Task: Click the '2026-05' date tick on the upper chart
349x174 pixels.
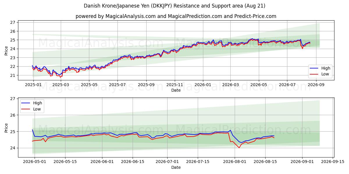Action: (259, 85)
